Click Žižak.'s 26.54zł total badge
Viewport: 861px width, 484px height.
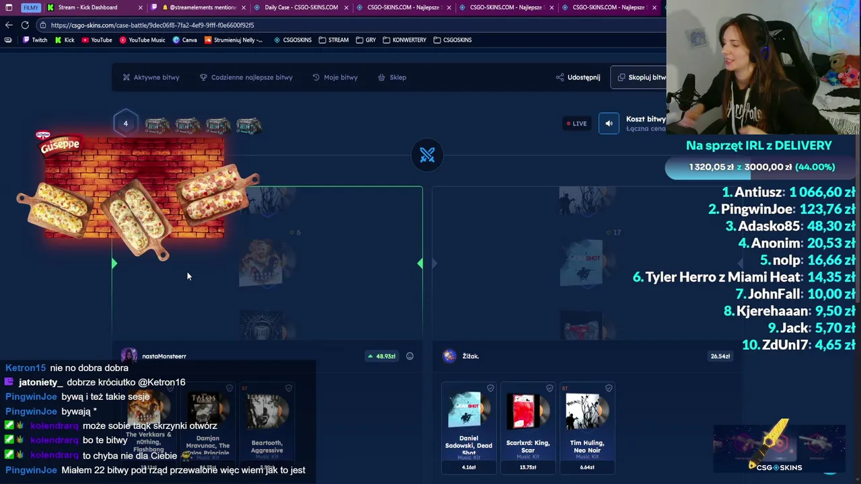[x=720, y=356]
